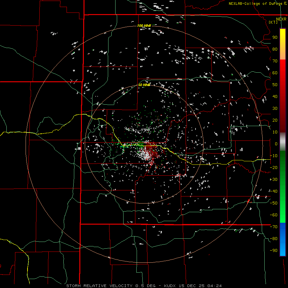Click the KUDX radar site identifier
The width and height of the screenshot is (288, 288).
pos(170,286)
